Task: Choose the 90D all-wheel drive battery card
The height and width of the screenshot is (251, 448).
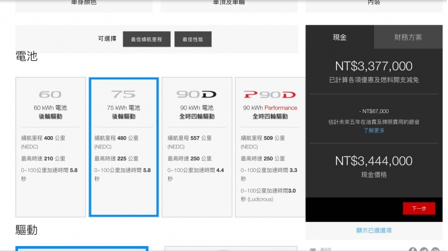Action: pyautogui.click(x=197, y=147)
